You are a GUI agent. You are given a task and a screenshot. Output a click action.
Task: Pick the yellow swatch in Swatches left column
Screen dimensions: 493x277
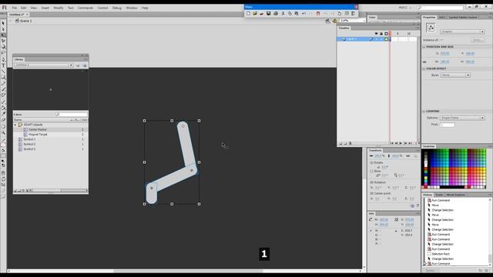(x=426, y=178)
